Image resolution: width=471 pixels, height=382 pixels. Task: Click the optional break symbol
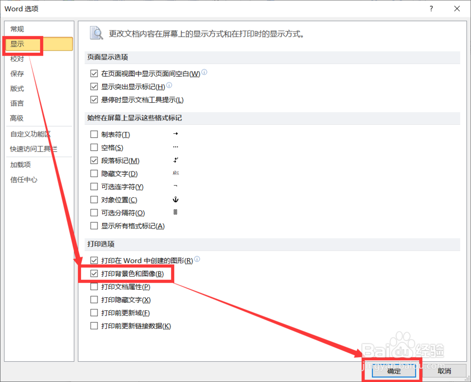click(176, 212)
